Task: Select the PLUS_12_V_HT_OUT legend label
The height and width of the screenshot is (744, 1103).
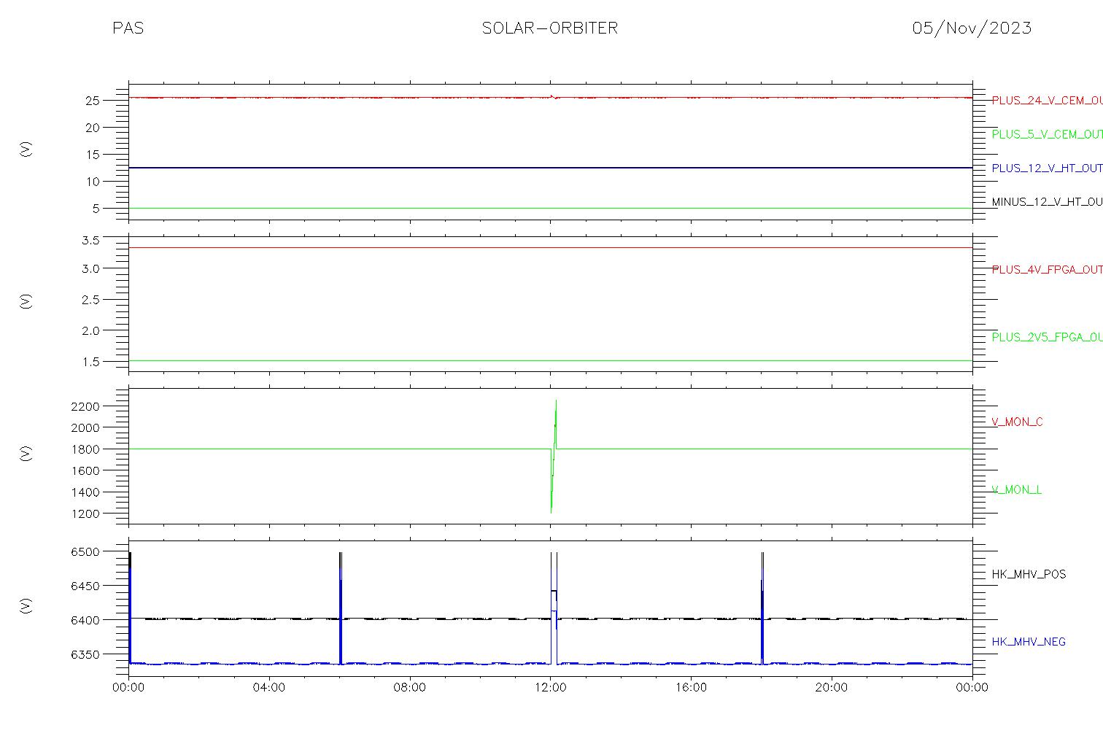Action: click(x=1047, y=168)
